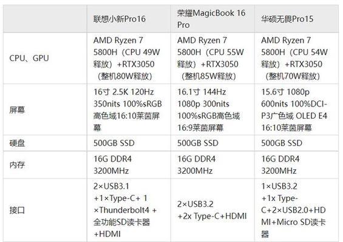Select the 15.6寸 1080p OLED screen cell
This screenshot has width=343, height=242.
click(x=296, y=110)
